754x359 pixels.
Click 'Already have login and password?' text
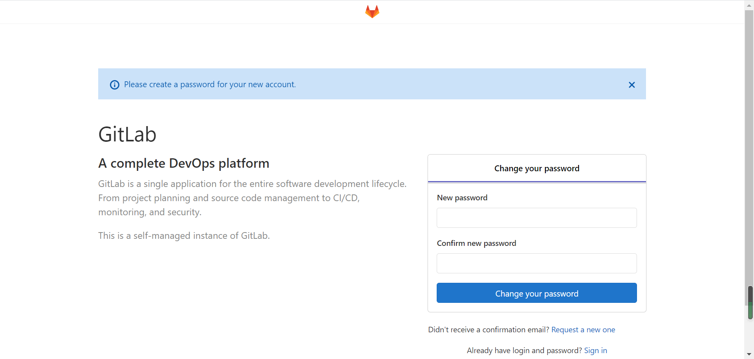[x=524, y=351]
